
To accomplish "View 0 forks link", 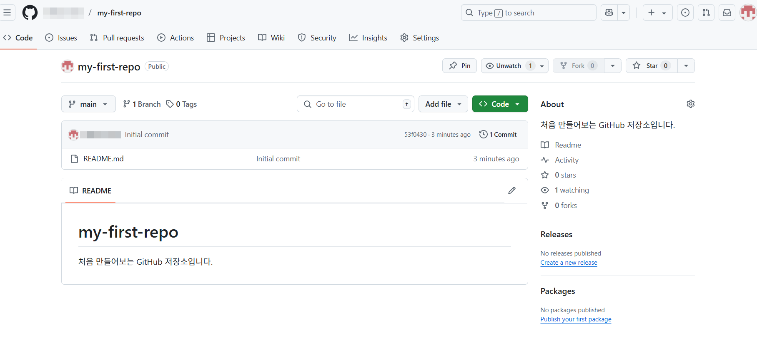I will pos(559,205).
